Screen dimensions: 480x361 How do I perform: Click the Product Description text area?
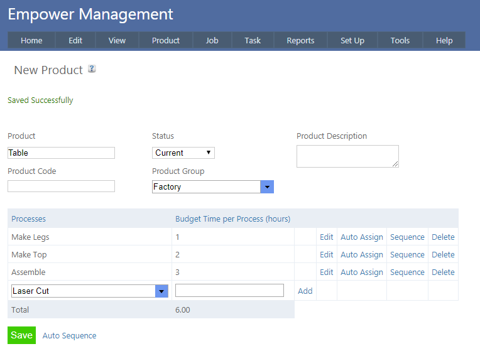347,156
